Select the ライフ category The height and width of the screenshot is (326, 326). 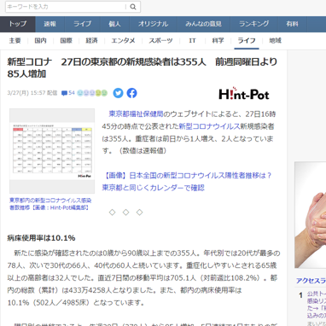[x=247, y=41]
